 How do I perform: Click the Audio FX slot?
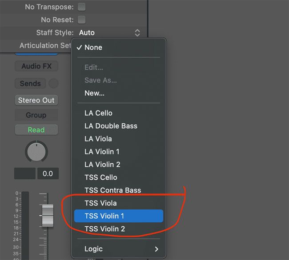coord(36,67)
